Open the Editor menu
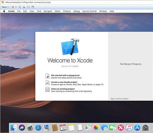The image size is (153, 133). tap(57, 11)
